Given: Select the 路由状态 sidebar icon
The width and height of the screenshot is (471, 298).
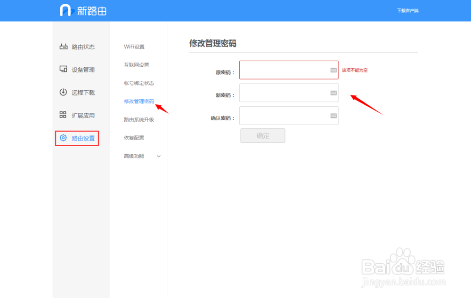Looking at the screenshot, I should pos(64,47).
